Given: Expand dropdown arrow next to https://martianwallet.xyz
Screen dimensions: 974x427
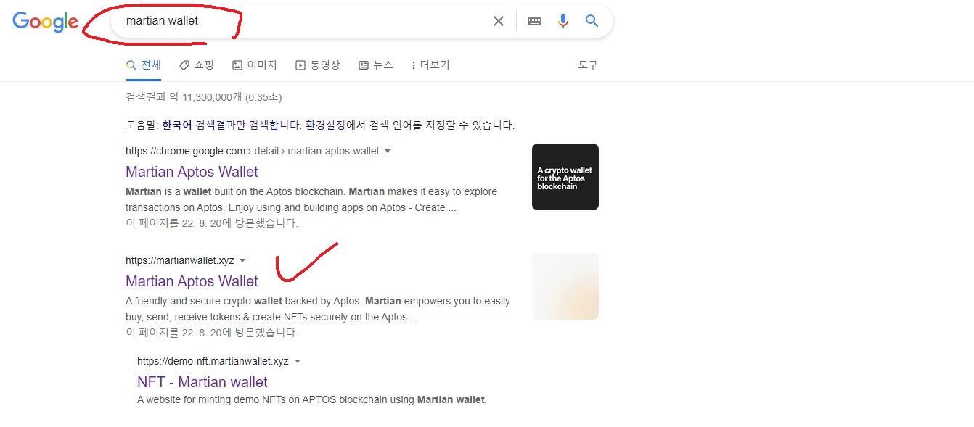Looking at the screenshot, I should click(242, 260).
